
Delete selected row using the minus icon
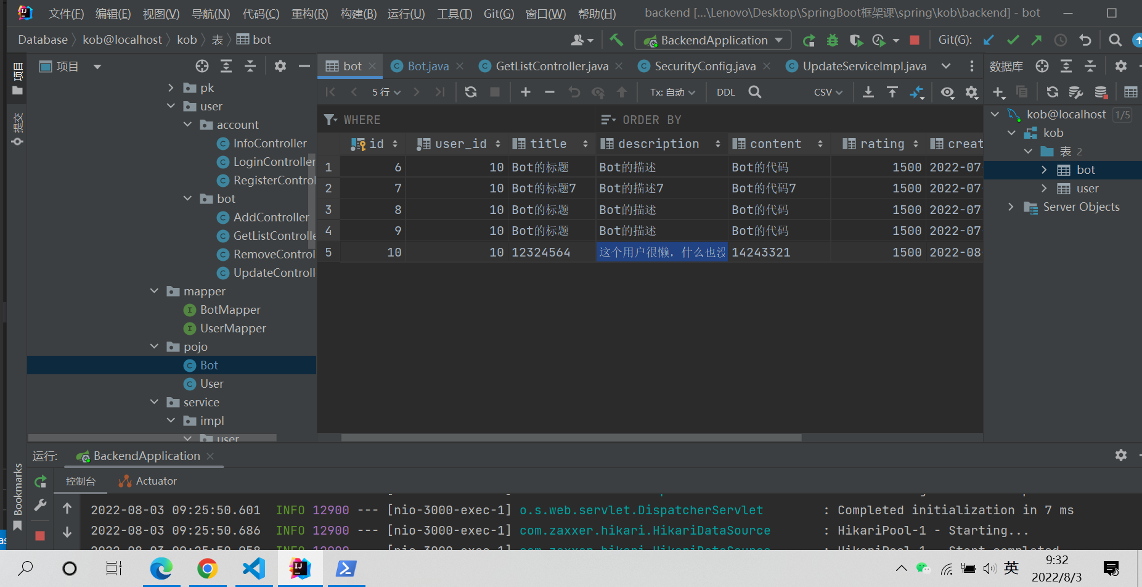coord(549,91)
